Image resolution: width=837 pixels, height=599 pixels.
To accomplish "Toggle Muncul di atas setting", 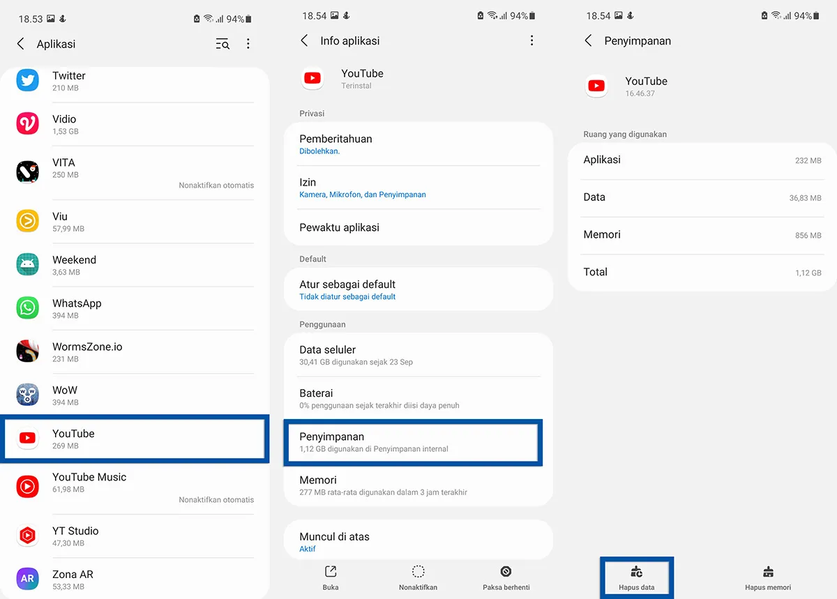I will click(418, 540).
